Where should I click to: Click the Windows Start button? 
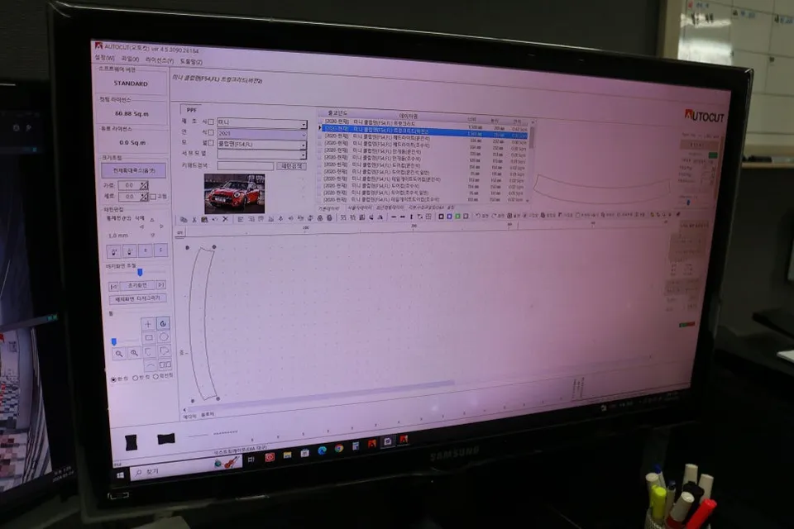pyautogui.click(x=120, y=475)
